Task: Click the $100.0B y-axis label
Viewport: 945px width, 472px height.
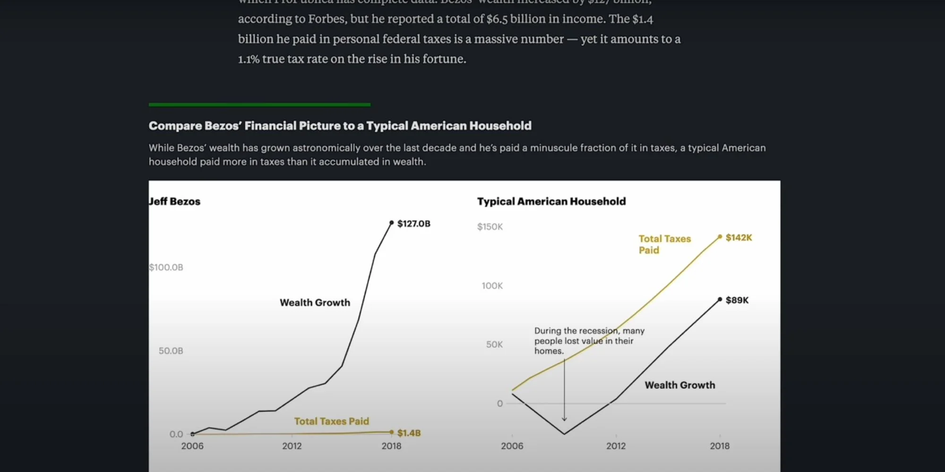Action: click(x=166, y=268)
